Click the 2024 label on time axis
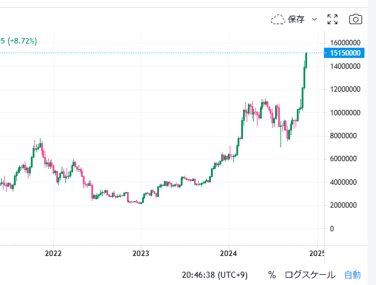376x285 pixels. pos(229,254)
